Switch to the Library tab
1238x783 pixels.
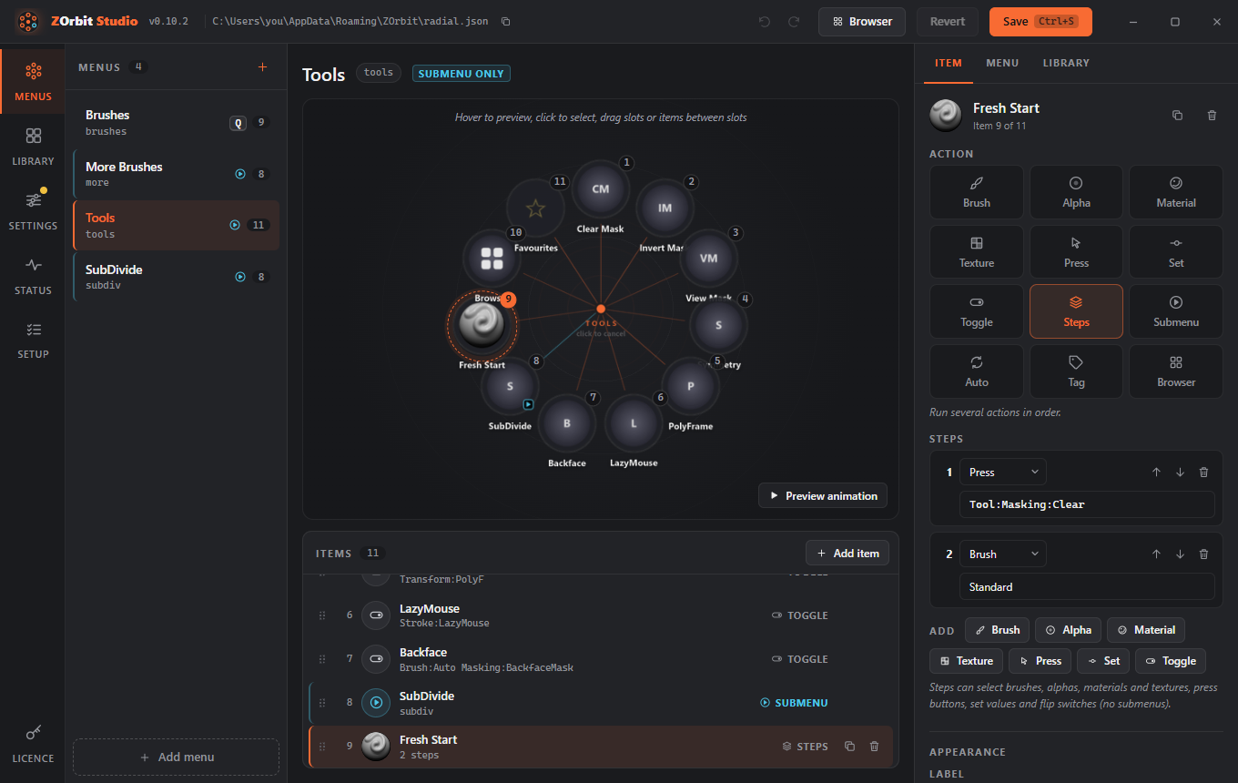(1066, 64)
